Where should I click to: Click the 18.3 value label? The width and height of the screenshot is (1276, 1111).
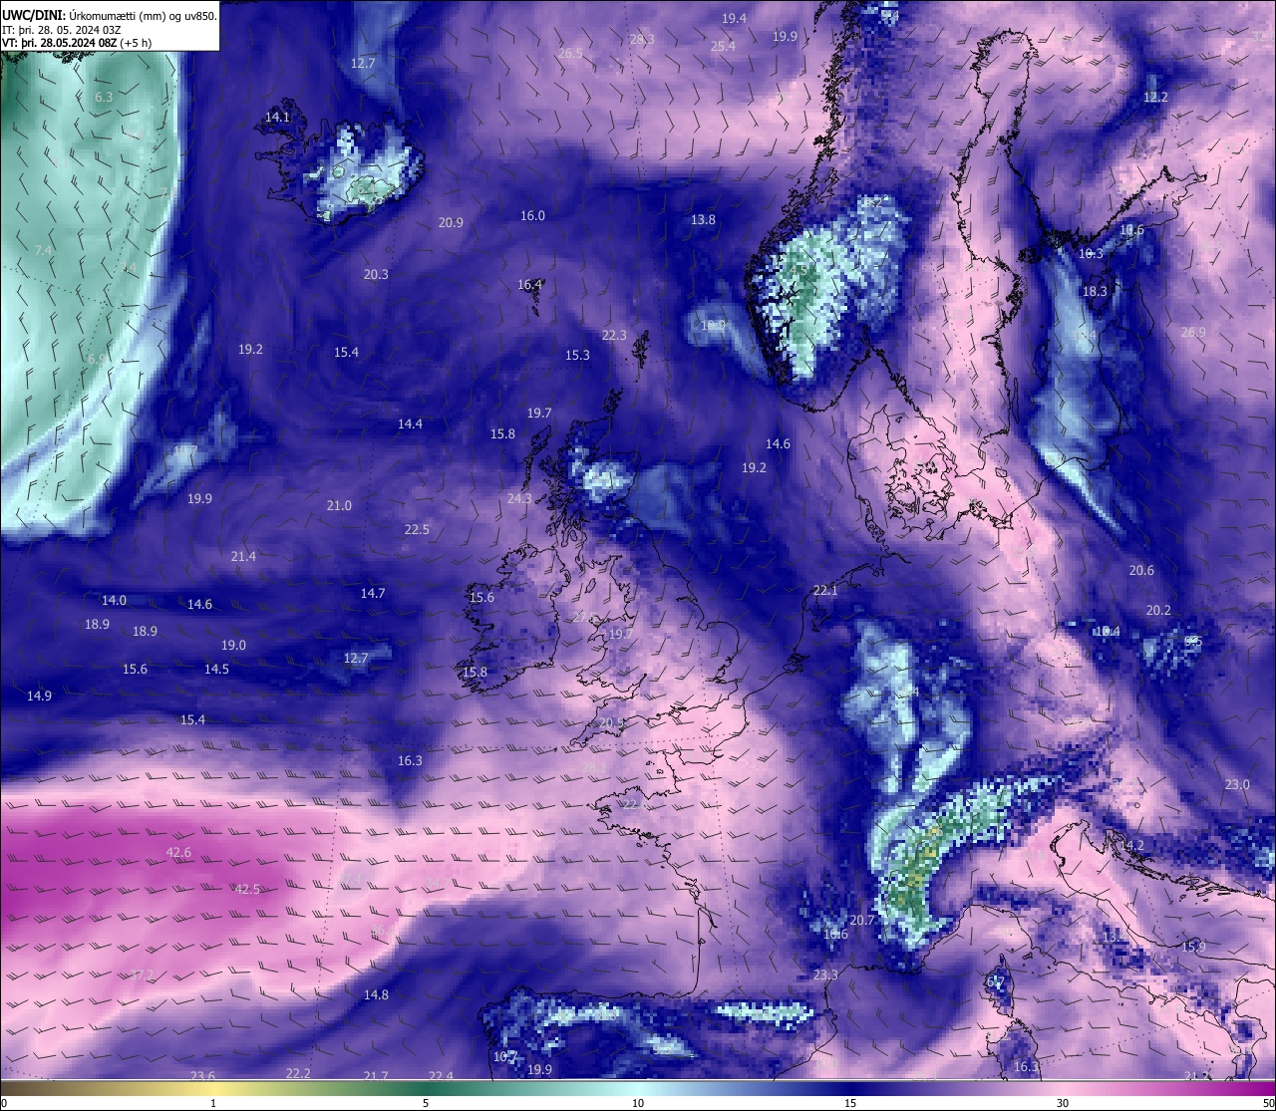coord(1095,291)
